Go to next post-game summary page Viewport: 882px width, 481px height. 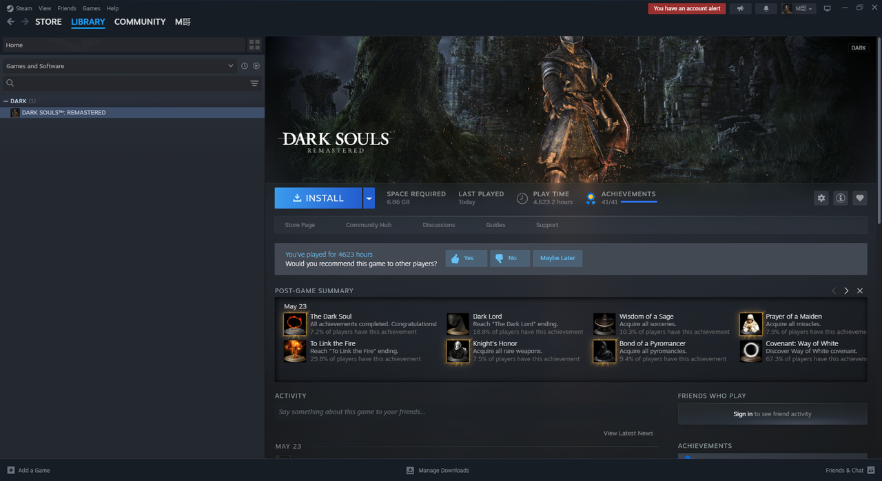tap(847, 291)
